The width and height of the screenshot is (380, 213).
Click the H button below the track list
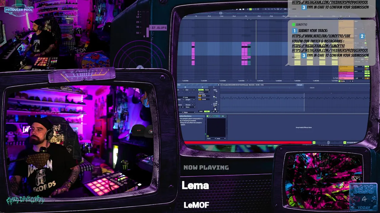(x=350, y=81)
